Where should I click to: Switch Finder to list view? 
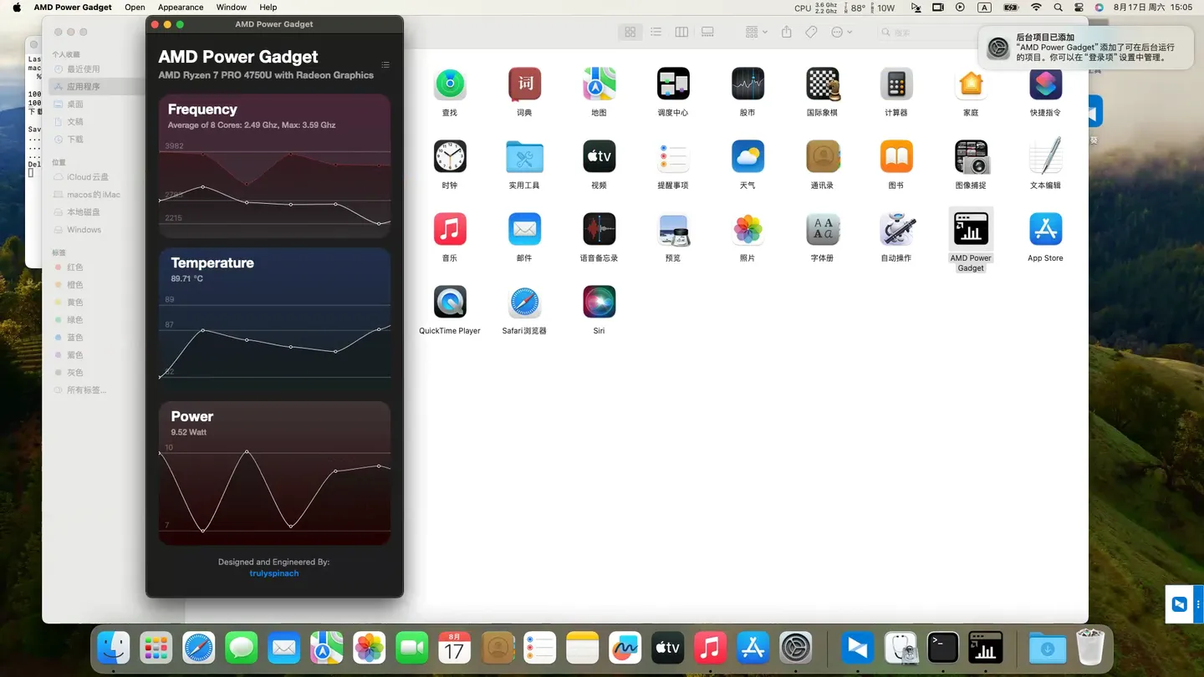pos(656,32)
